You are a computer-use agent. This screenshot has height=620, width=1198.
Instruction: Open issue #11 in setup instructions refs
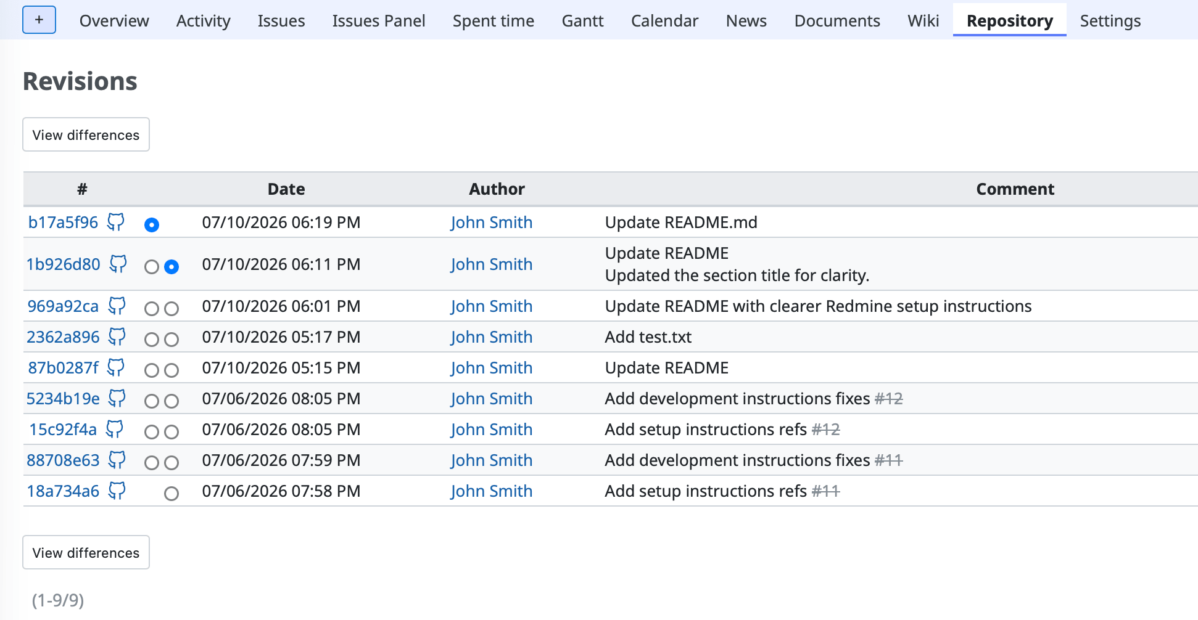tap(825, 491)
